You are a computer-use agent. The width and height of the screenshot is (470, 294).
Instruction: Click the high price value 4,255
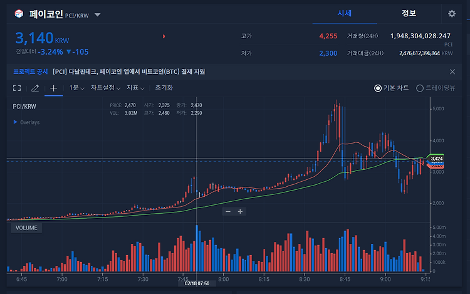(x=328, y=36)
